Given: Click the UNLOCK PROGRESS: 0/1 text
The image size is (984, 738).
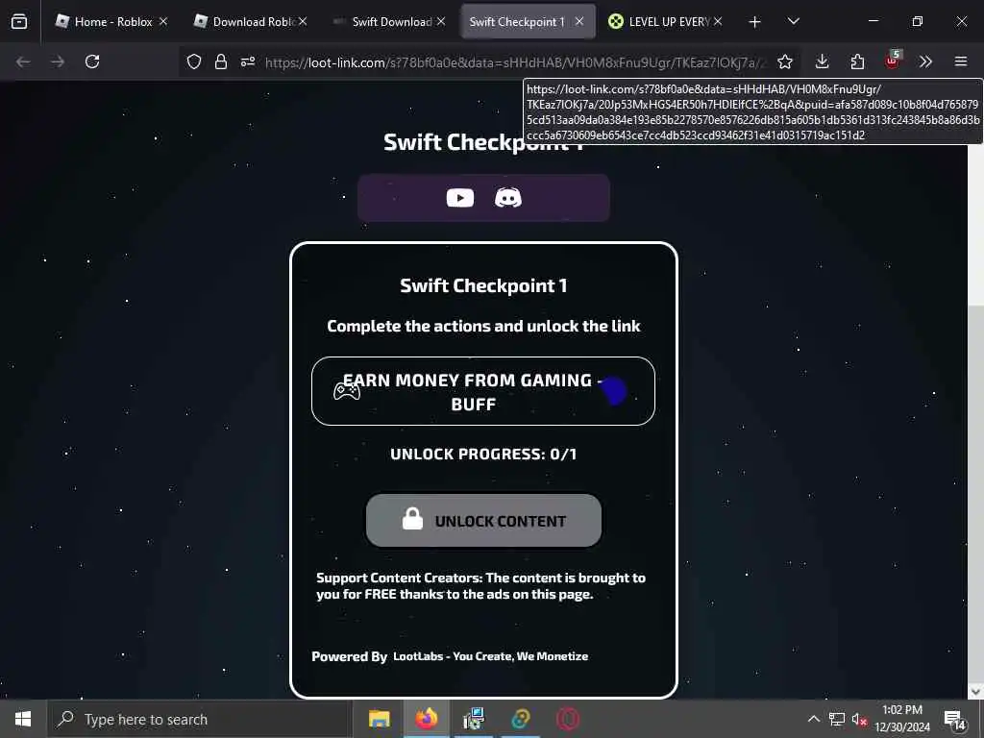Looking at the screenshot, I should (483, 455).
